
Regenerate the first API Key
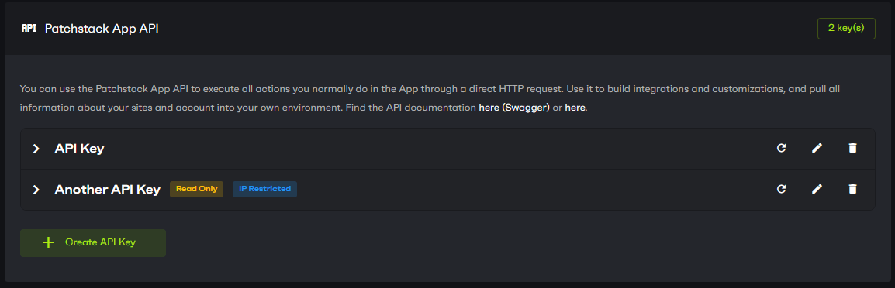[782, 149]
